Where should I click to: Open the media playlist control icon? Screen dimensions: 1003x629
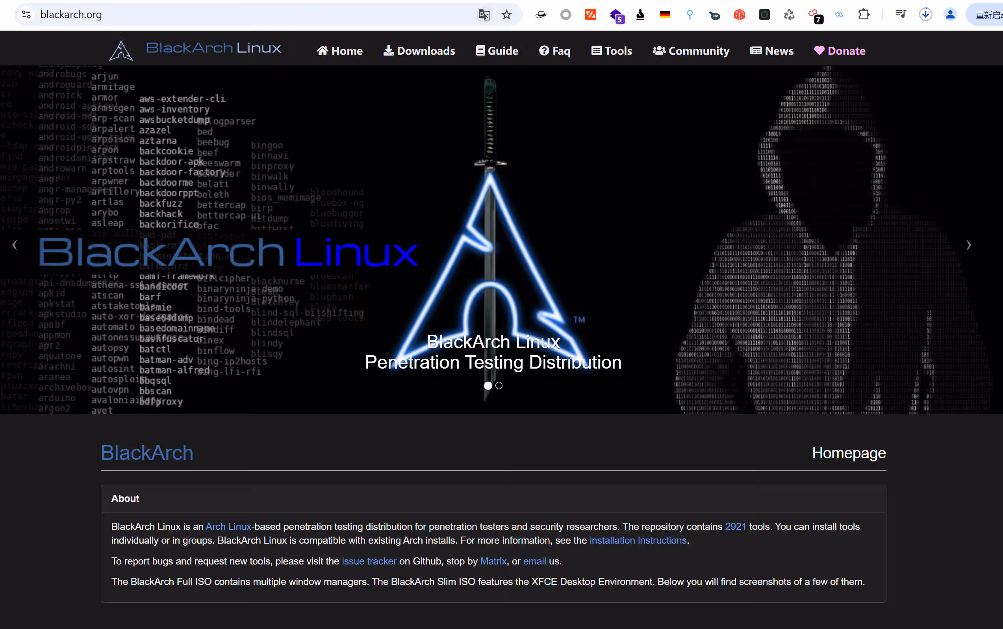click(901, 15)
